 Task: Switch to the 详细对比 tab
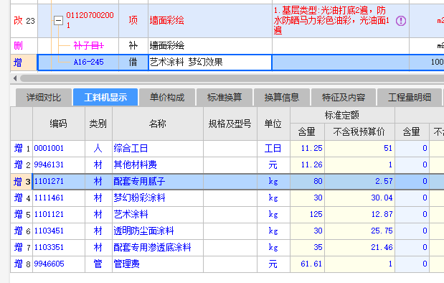(x=44, y=97)
